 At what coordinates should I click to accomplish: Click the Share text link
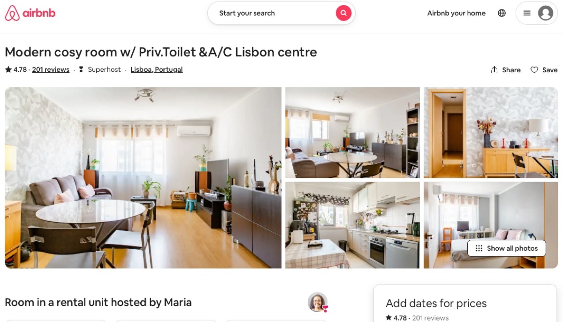pos(511,70)
